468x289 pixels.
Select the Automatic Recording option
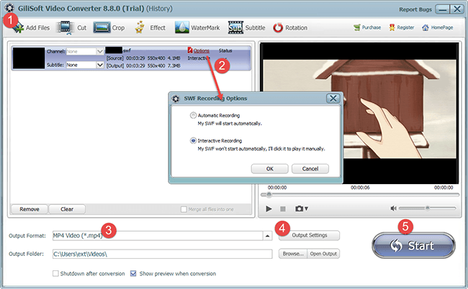tap(192, 115)
